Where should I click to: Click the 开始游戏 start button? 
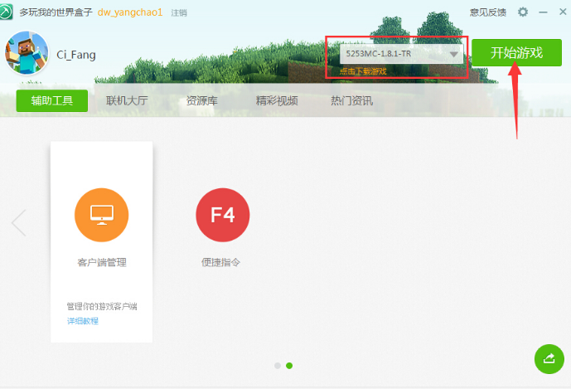tap(516, 53)
